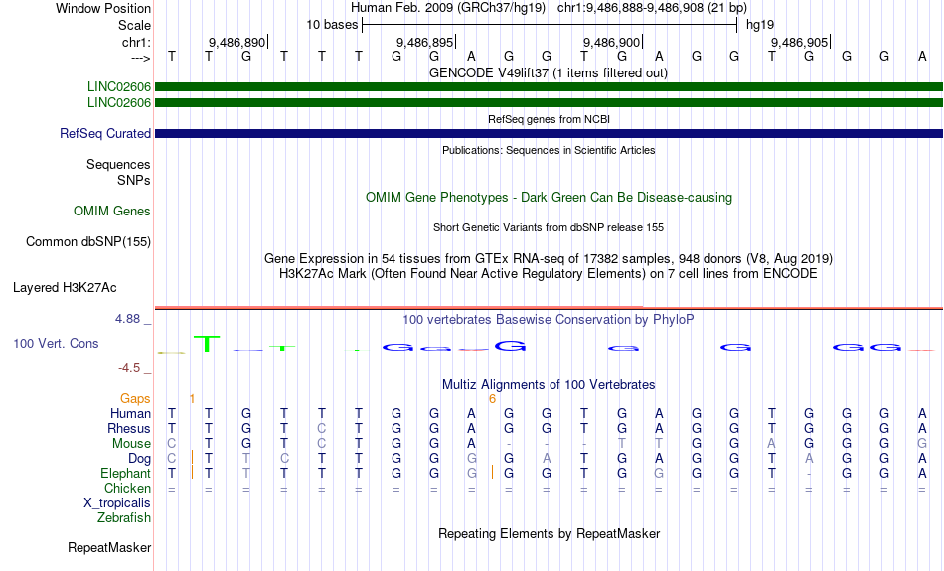The image size is (944, 571).
Task: Open Repeating Elements by RepeatMasker title
Action: [x=549, y=534]
